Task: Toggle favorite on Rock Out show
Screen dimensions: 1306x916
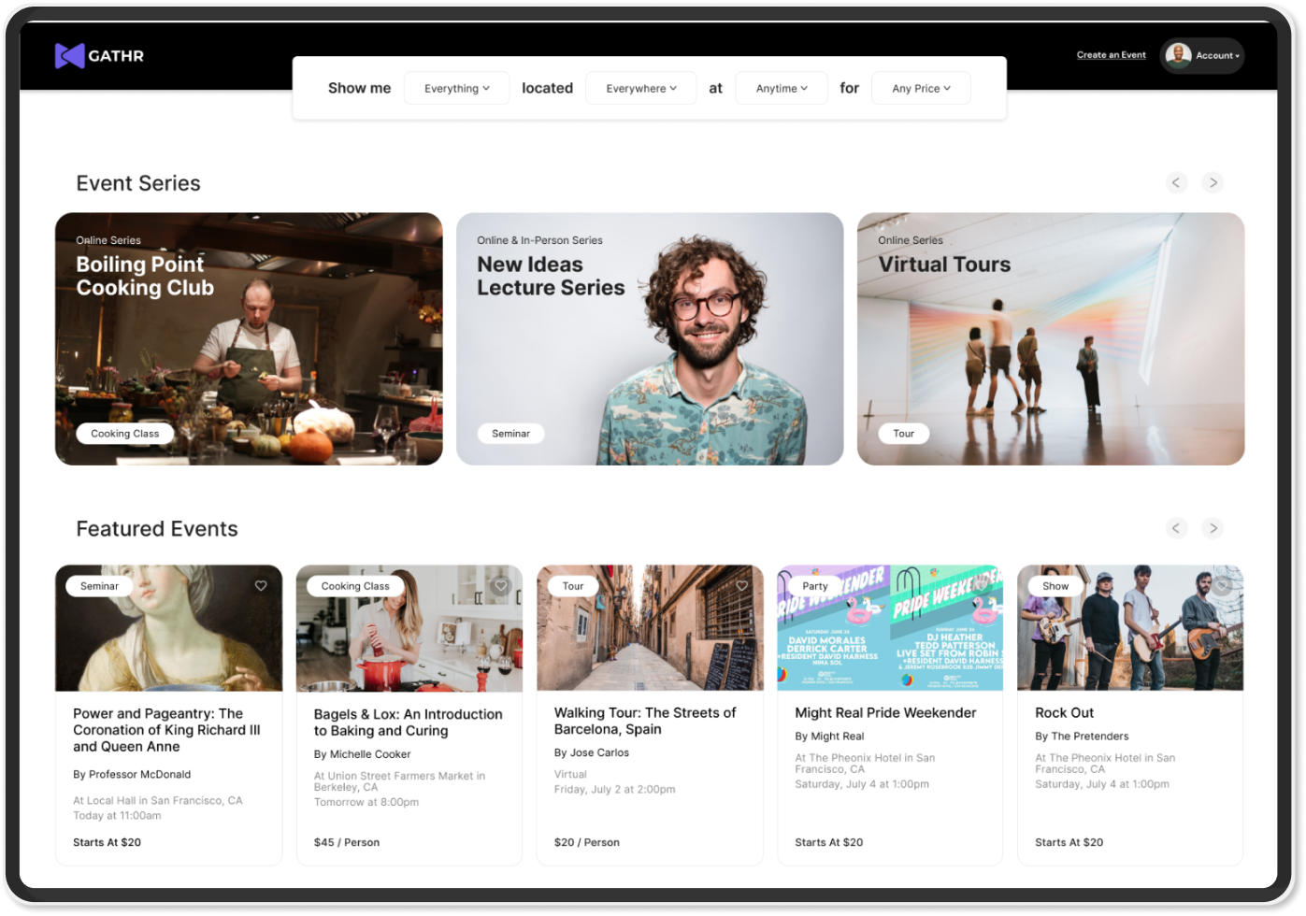Action: pos(1221,586)
